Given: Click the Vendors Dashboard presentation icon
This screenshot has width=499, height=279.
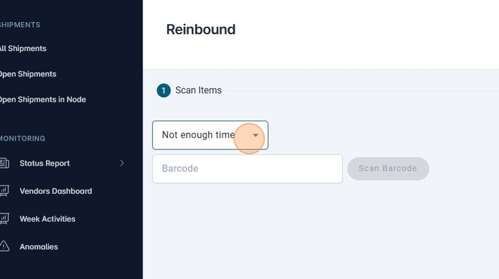Looking at the screenshot, I should [x=4, y=191].
